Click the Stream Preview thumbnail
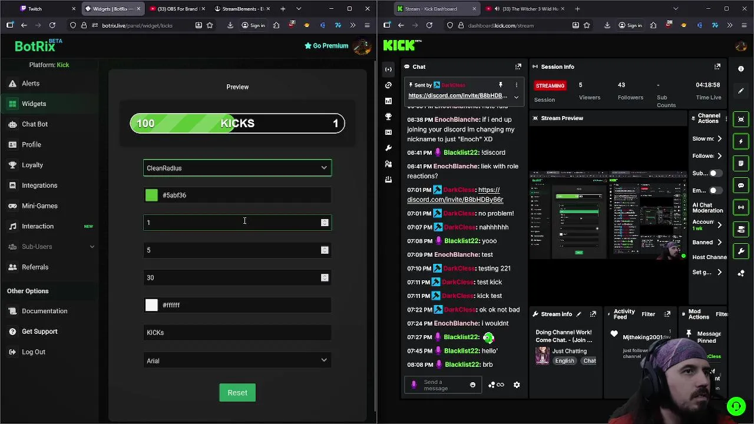754x424 pixels. click(608, 215)
